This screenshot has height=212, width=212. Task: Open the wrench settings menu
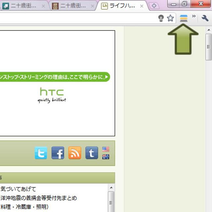point(205,18)
